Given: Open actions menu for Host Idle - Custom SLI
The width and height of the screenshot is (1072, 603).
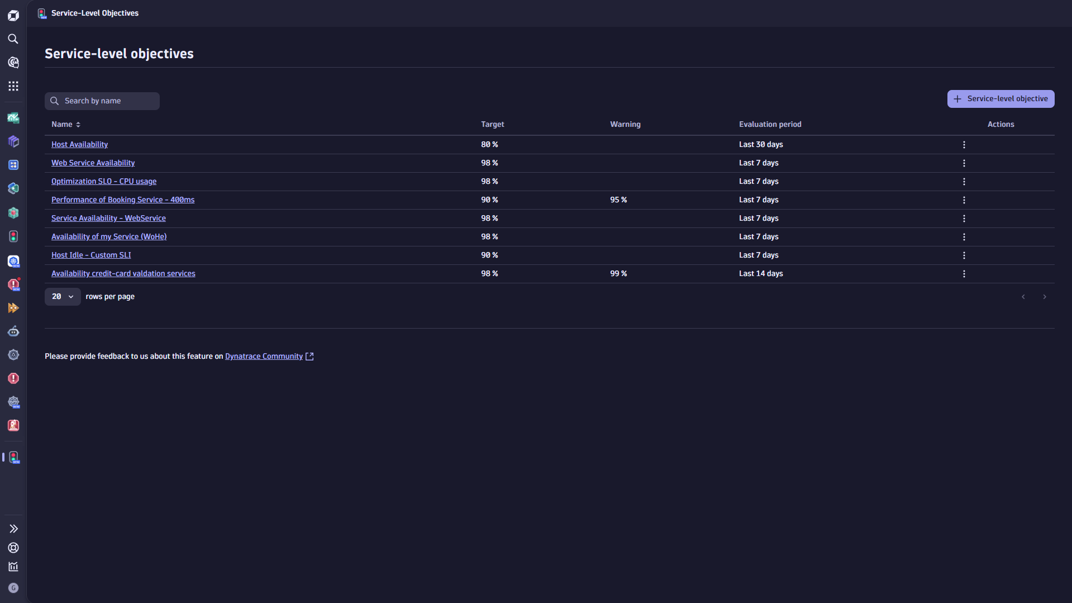Looking at the screenshot, I should [964, 255].
